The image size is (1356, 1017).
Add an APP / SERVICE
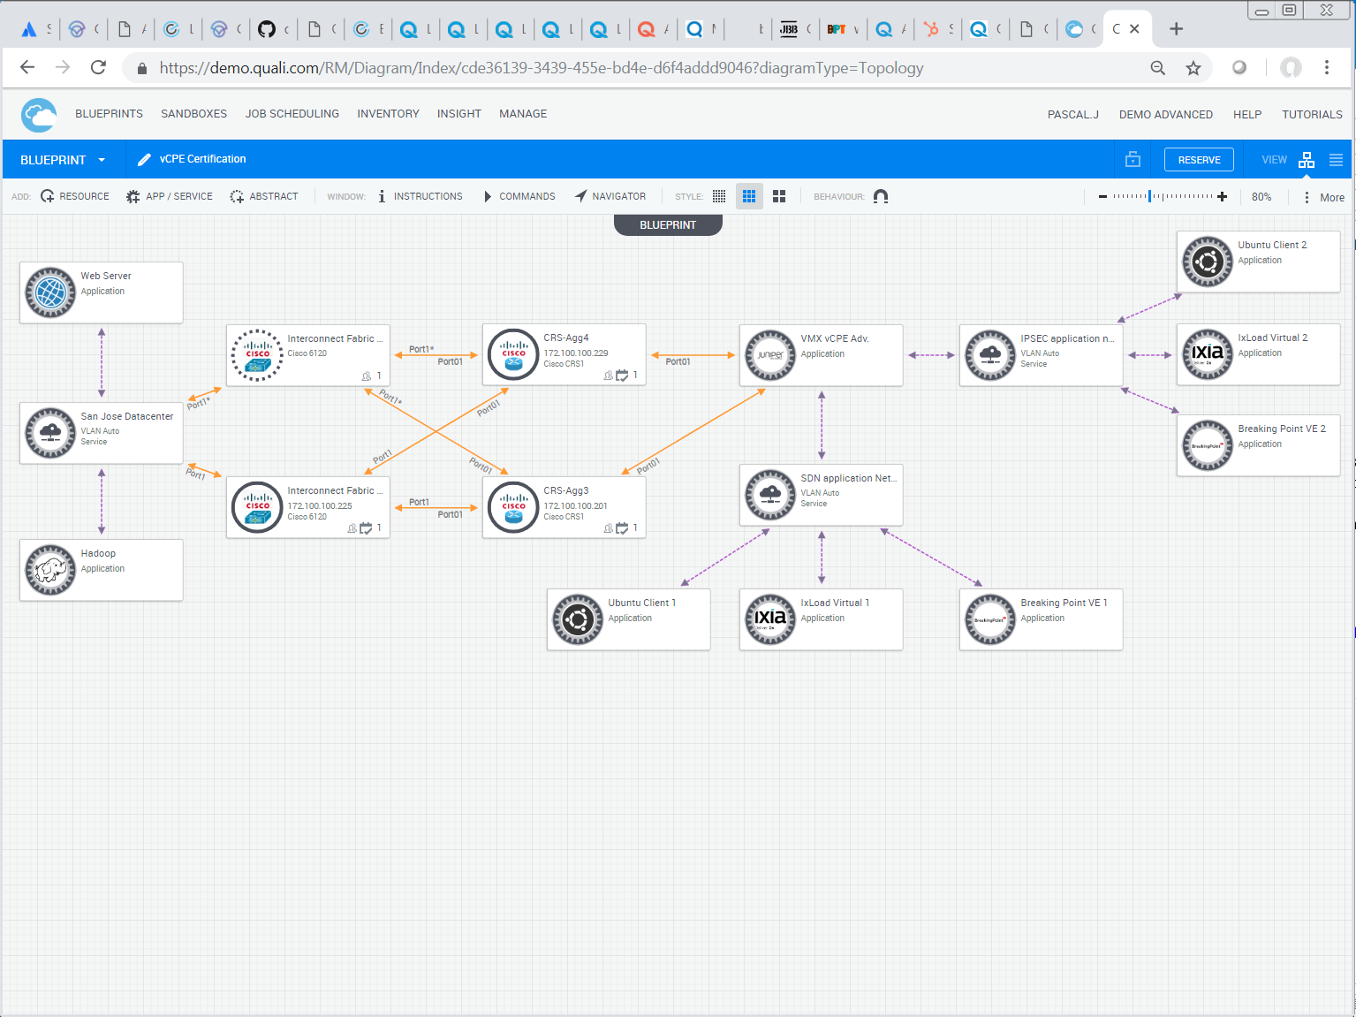tap(170, 197)
